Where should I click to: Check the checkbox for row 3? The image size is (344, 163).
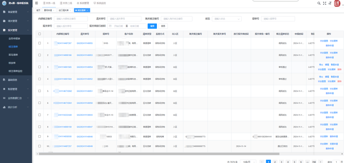[40, 67]
